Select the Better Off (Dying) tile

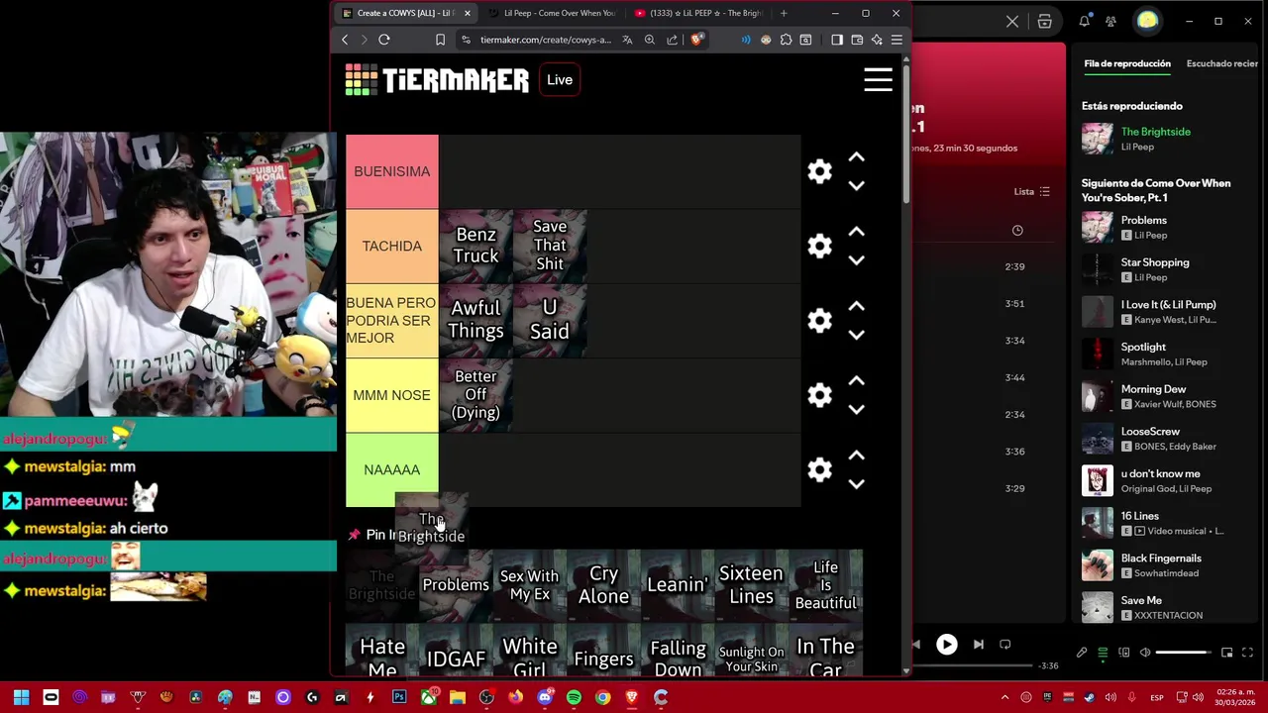coord(475,395)
